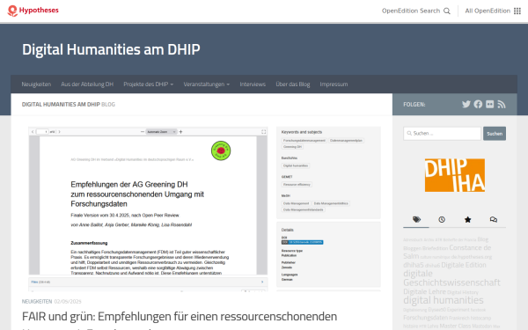Select the 'Master Class' tag

[x=455, y=326]
